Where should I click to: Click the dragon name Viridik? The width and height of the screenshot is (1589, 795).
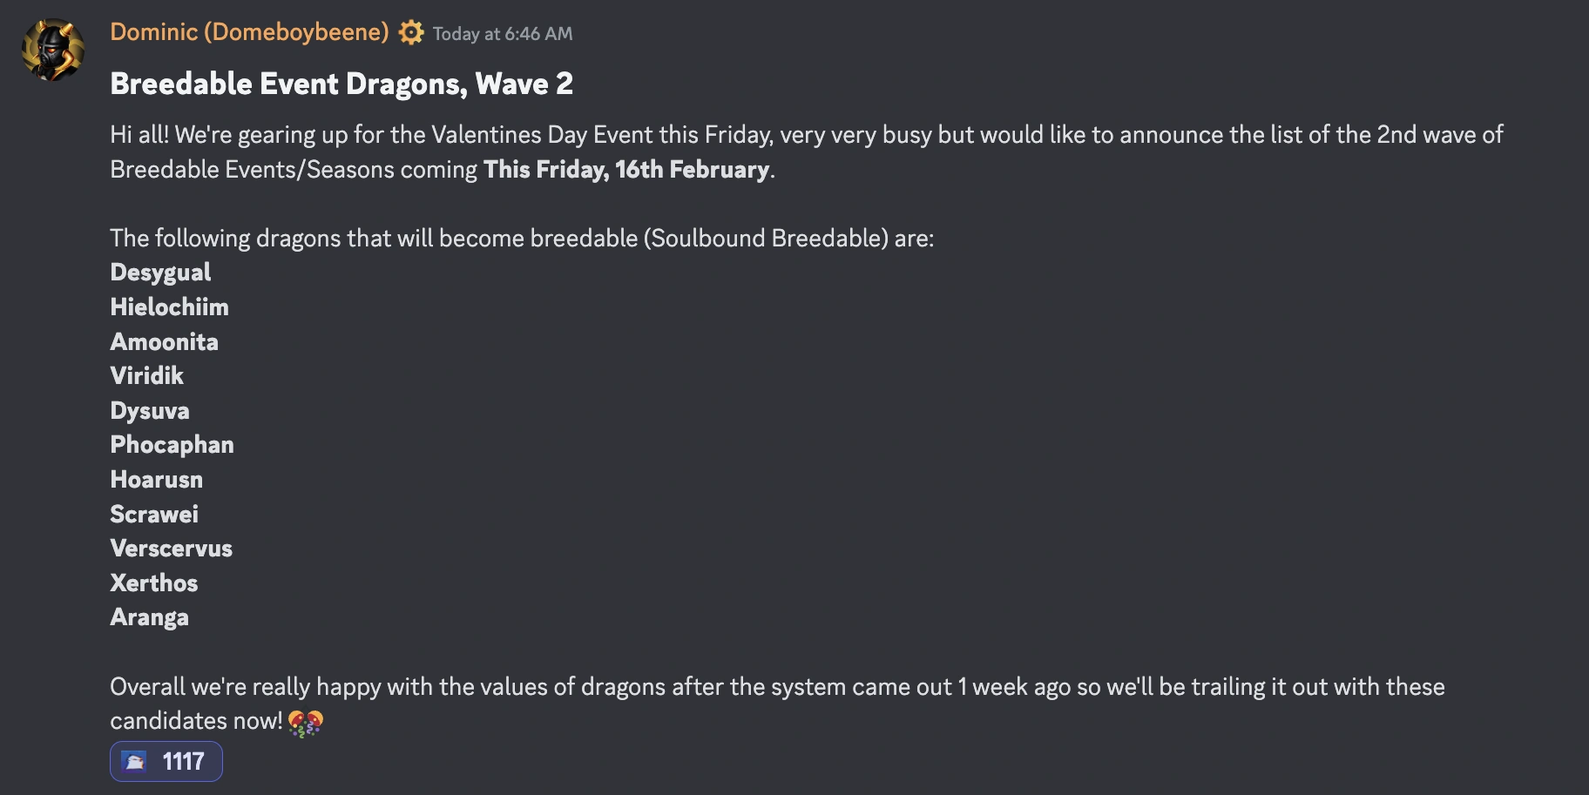click(x=146, y=375)
